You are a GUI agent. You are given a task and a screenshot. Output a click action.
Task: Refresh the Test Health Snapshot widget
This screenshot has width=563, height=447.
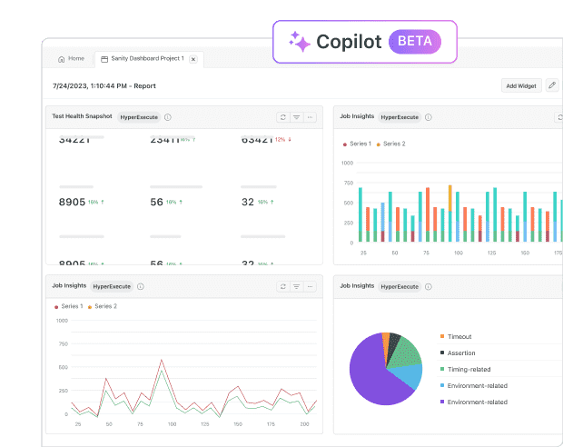pyautogui.click(x=282, y=117)
